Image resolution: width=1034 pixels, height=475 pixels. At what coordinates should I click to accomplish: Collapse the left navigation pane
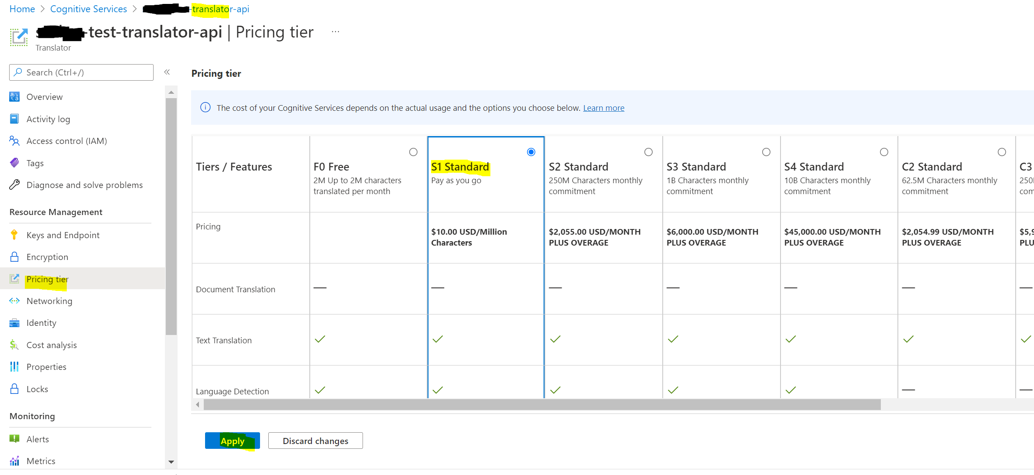point(167,72)
